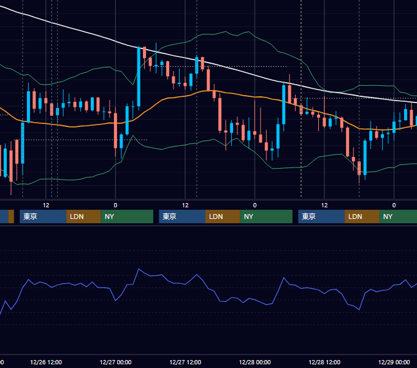Image resolution: width=417 pixels, height=368 pixels.
Task: Select the NY session block spanning 12/28 00:00
Action: [x=266, y=217]
